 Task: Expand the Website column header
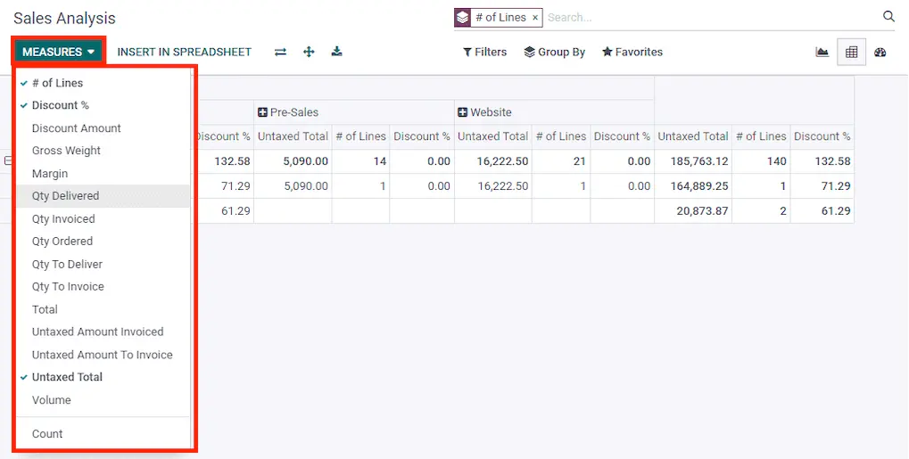[462, 112]
